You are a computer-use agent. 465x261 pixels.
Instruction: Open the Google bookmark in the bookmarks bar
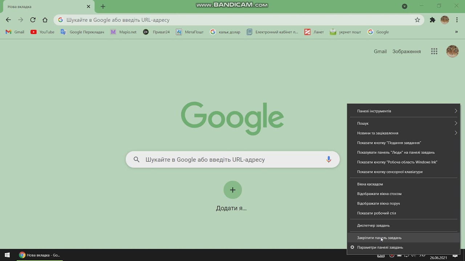(379, 32)
